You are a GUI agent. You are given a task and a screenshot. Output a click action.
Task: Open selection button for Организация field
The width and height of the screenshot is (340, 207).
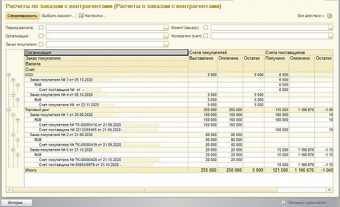[x=166, y=36]
